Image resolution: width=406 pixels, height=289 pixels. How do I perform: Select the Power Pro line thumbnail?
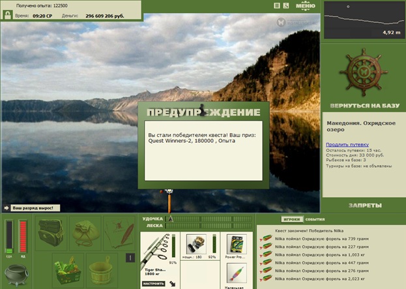237,245
